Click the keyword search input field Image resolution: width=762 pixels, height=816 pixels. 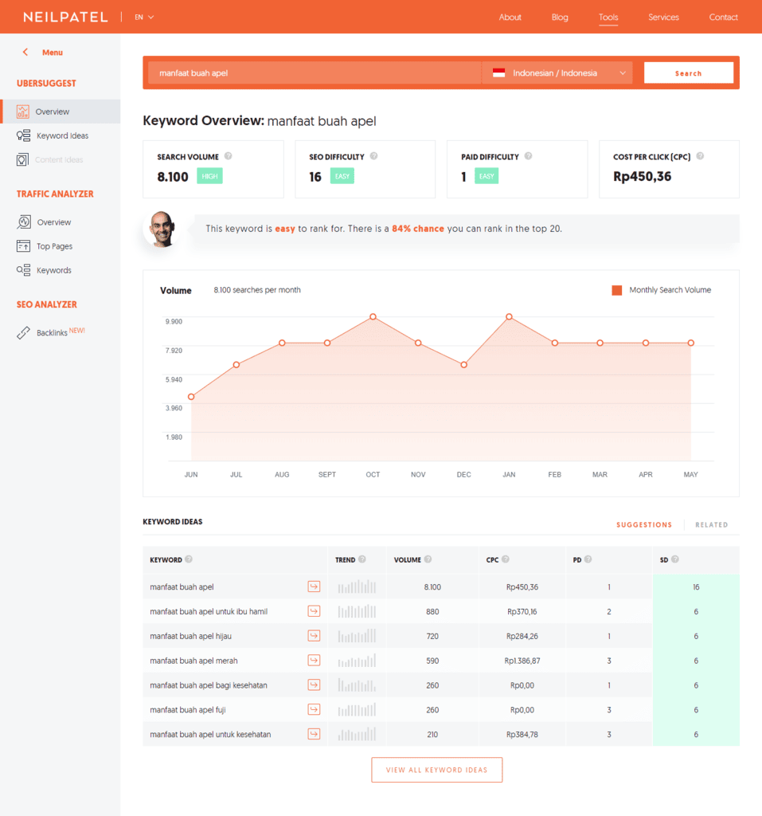point(315,73)
